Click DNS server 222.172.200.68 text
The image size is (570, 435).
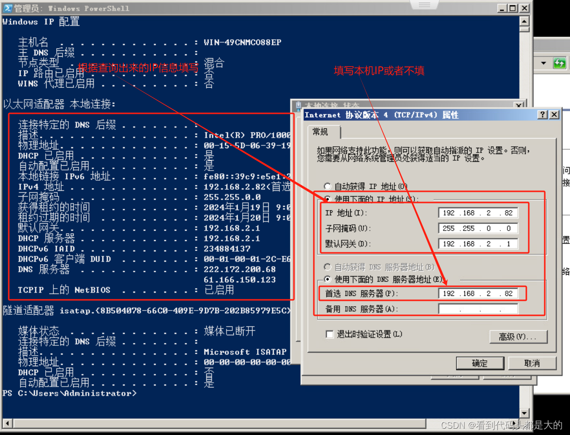click(x=240, y=269)
